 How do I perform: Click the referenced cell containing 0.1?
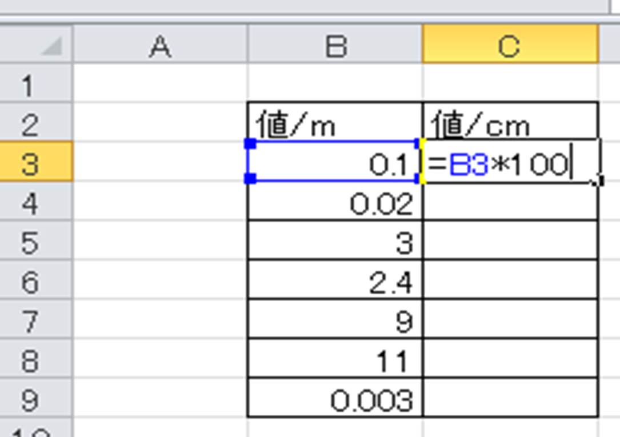tap(335, 163)
